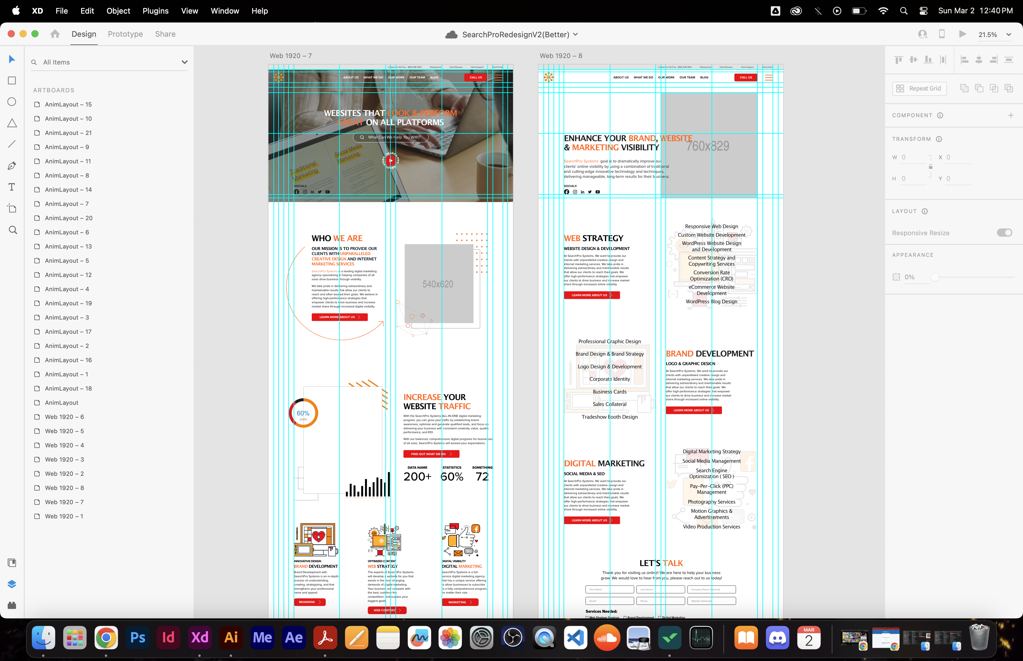The image size is (1023, 661).
Task: Select the Artboard tool
Action: pyautogui.click(x=12, y=209)
